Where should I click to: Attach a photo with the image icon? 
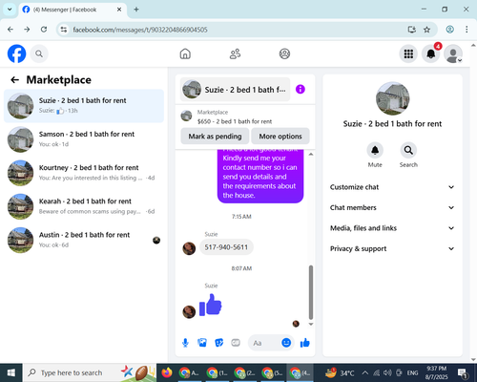(x=202, y=343)
